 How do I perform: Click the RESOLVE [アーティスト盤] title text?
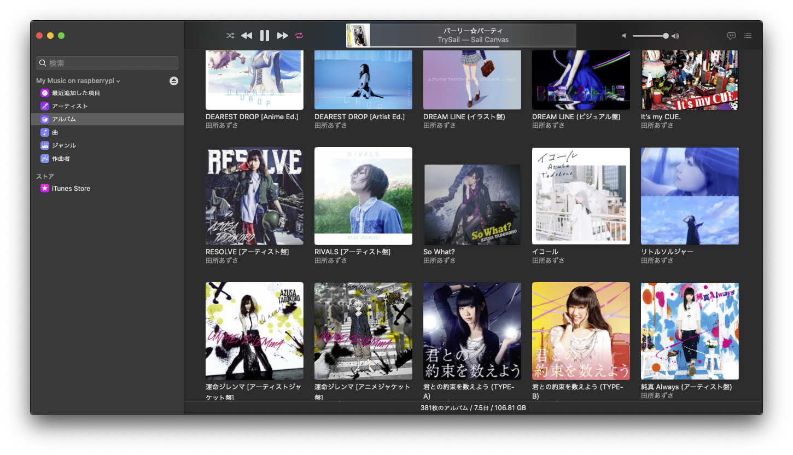coord(247,252)
